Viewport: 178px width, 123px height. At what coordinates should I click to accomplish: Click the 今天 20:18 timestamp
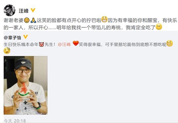[x=15, y=121]
